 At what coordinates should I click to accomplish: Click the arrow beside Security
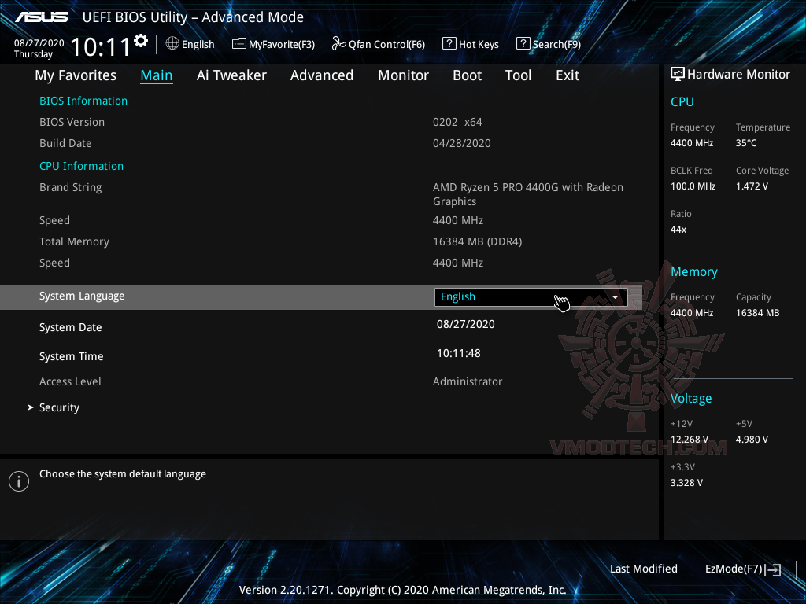(31, 407)
